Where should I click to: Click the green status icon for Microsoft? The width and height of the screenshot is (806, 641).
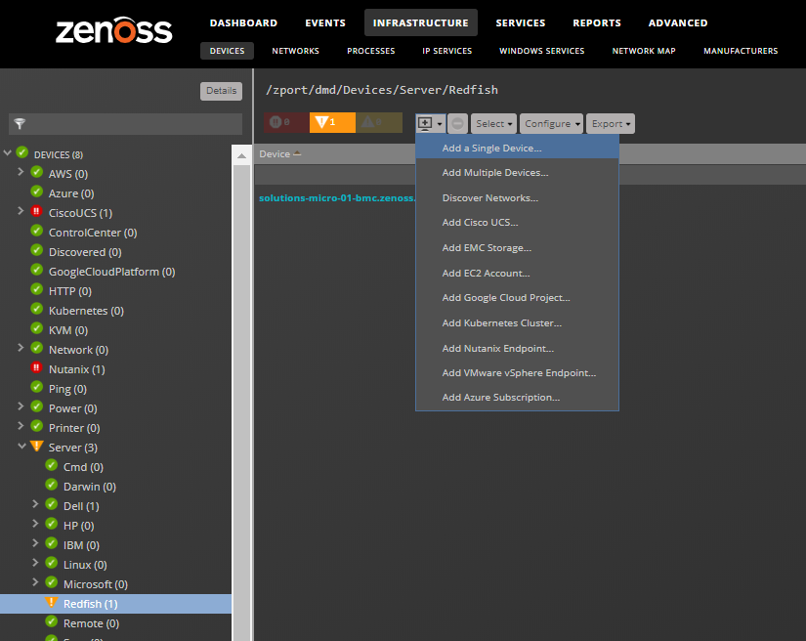point(52,582)
